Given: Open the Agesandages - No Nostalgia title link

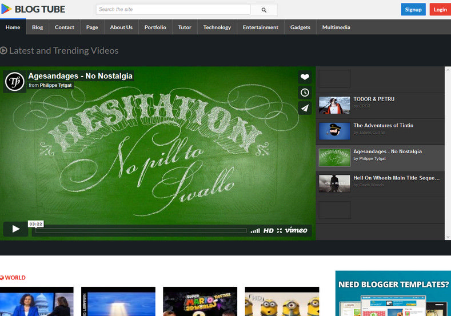Looking at the screenshot, I should point(80,76).
